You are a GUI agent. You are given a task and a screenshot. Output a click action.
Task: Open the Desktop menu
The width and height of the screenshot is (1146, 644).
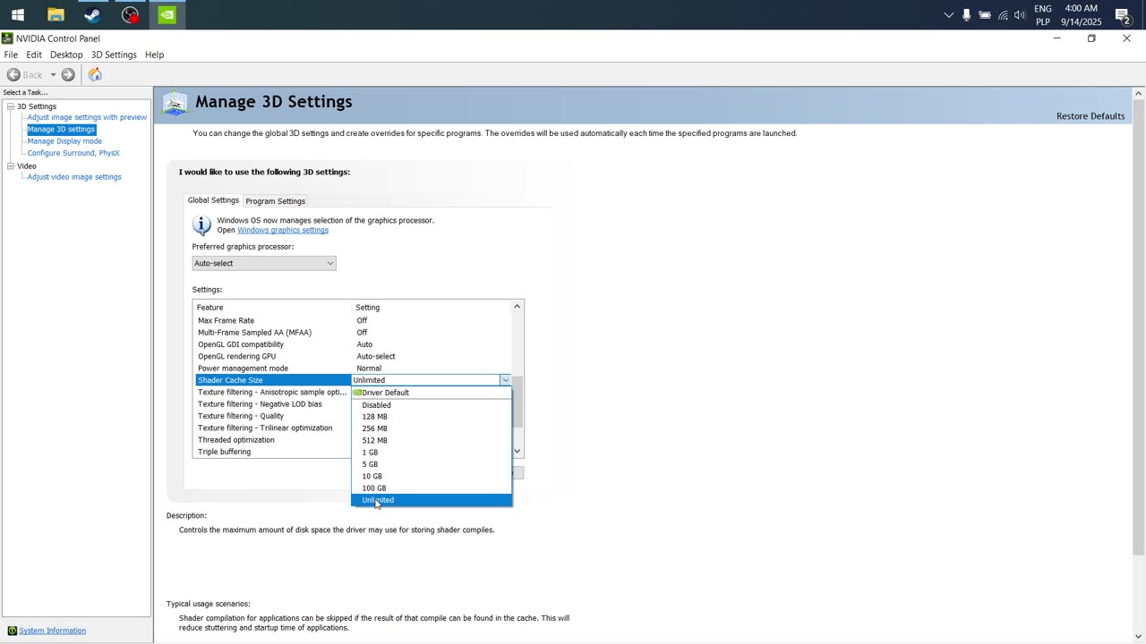tap(66, 55)
